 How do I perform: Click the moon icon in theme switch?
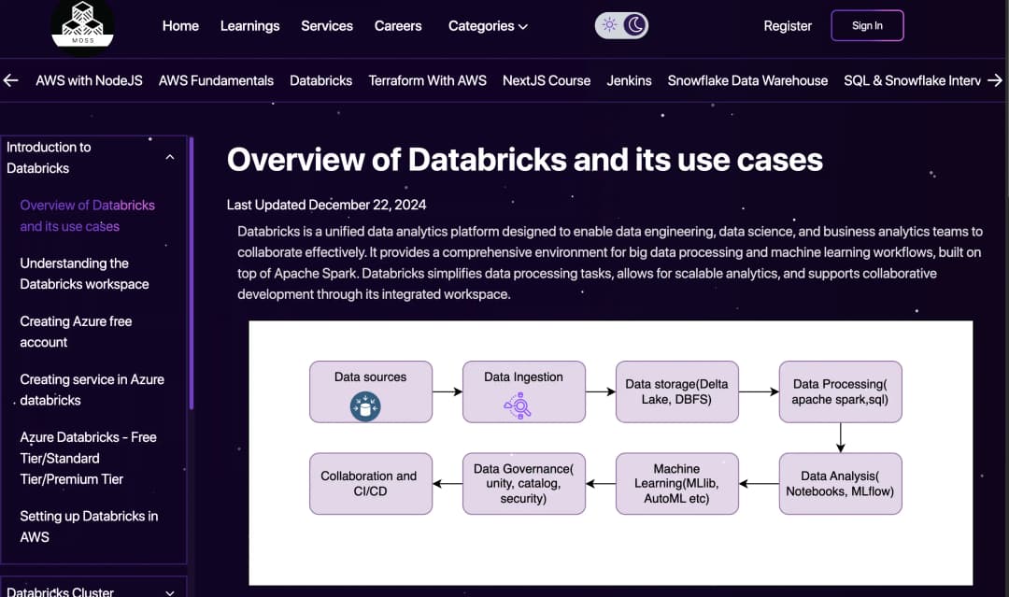pyautogui.click(x=635, y=25)
